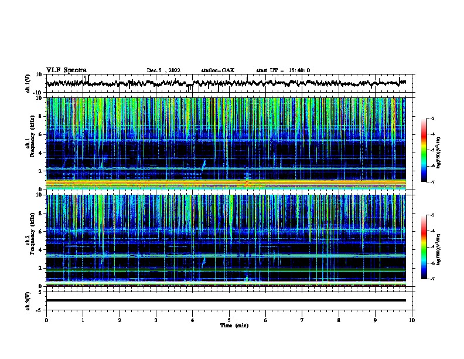464x359 pixels.
Task: Click the "-7" tick on ch.2 colorbar
Action: tap(432, 279)
